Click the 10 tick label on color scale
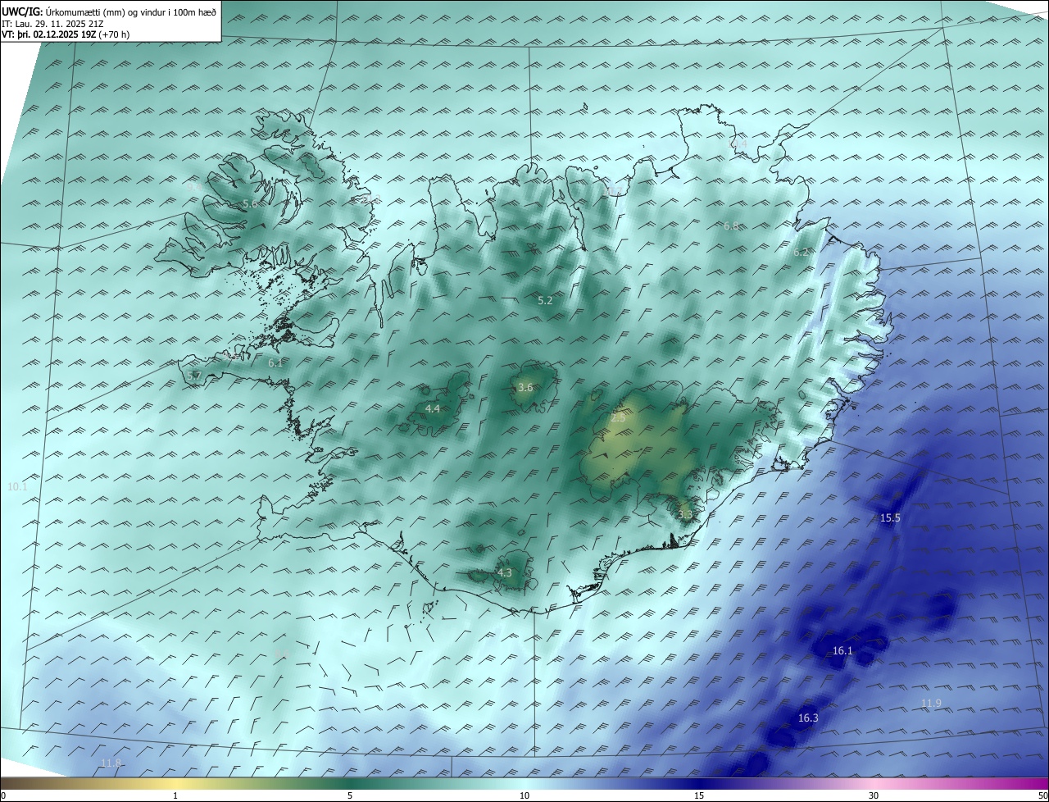The width and height of the screenshot is (1049, 802). coord(524,795)
